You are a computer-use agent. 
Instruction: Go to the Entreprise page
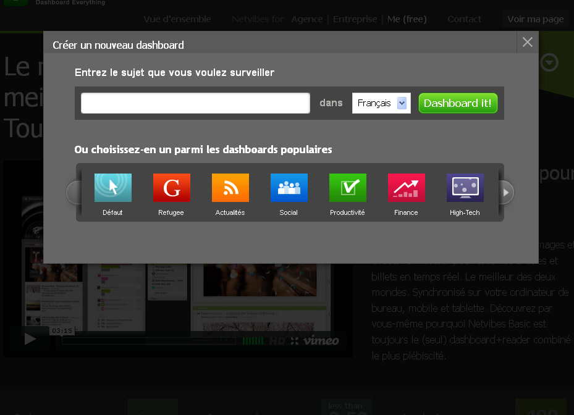355,19
